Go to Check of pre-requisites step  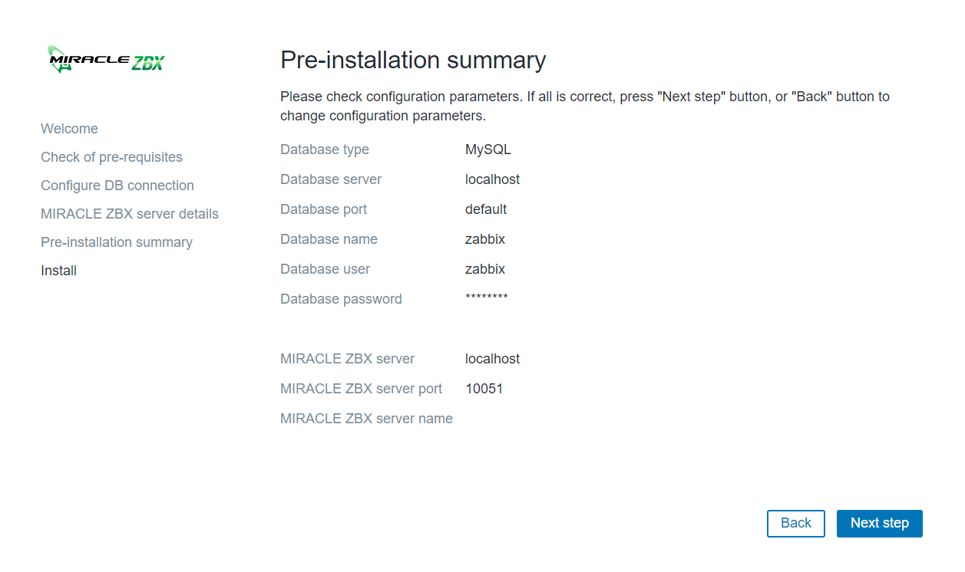tap(111, 157)
